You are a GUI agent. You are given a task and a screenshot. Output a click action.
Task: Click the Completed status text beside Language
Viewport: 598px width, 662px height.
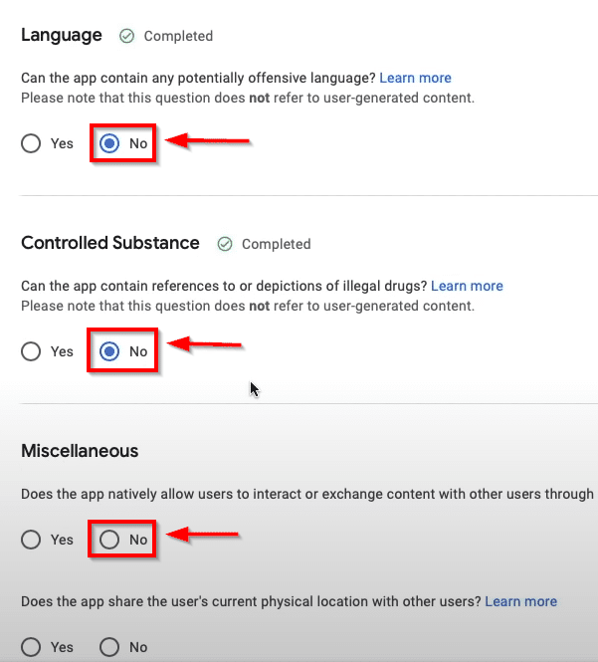[178, 36]
